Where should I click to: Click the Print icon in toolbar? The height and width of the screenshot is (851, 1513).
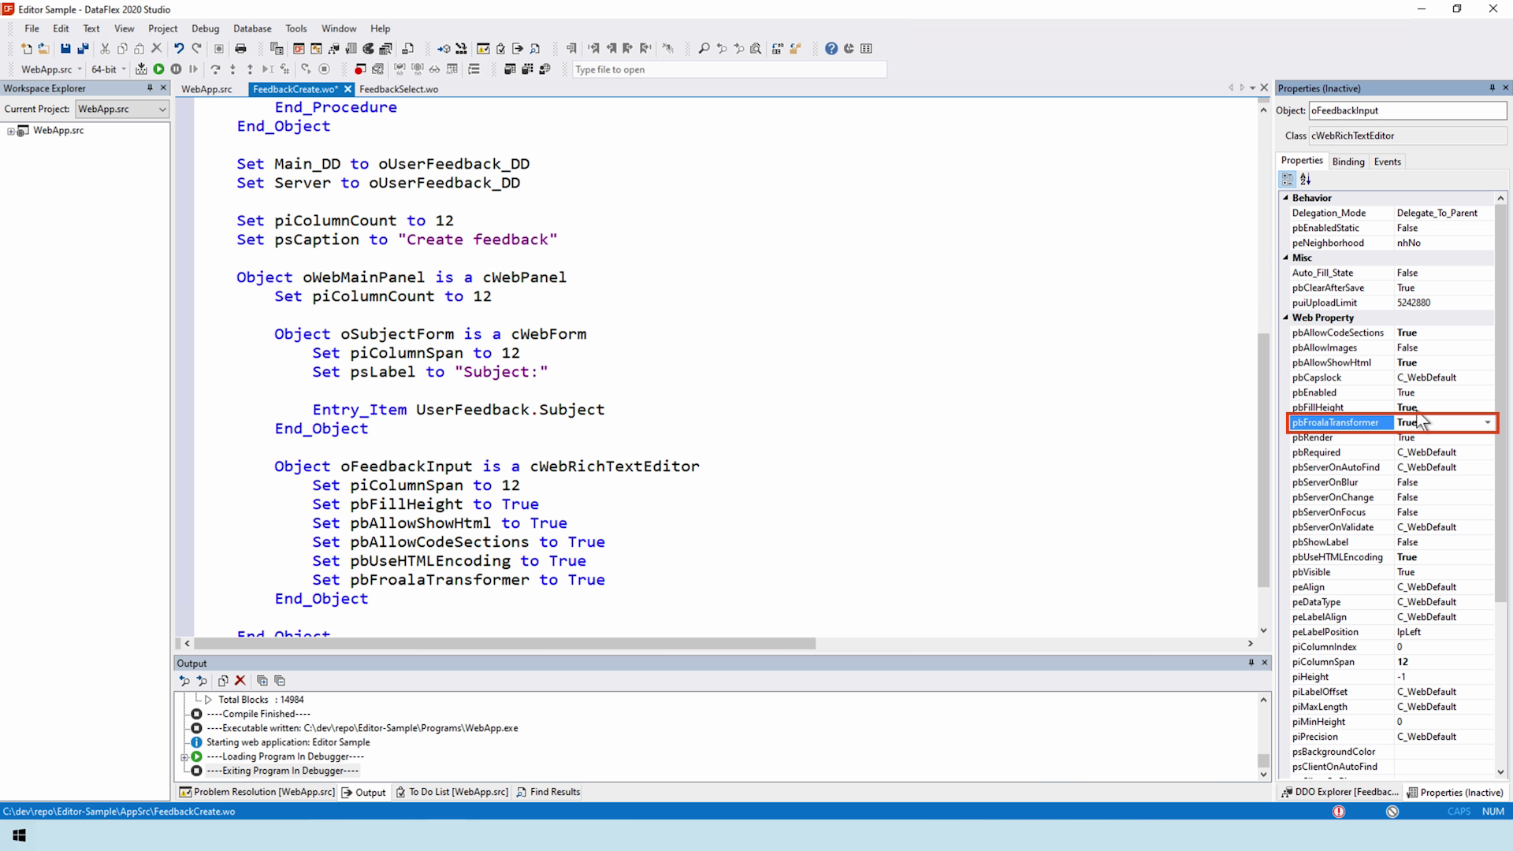pos(240,49)
